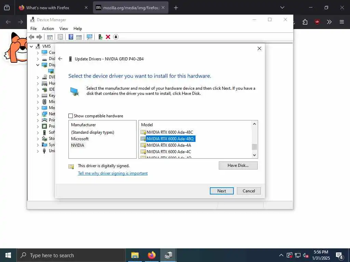
Task: Open the Firefox hamburger application menu
Action: coord(341,22)
